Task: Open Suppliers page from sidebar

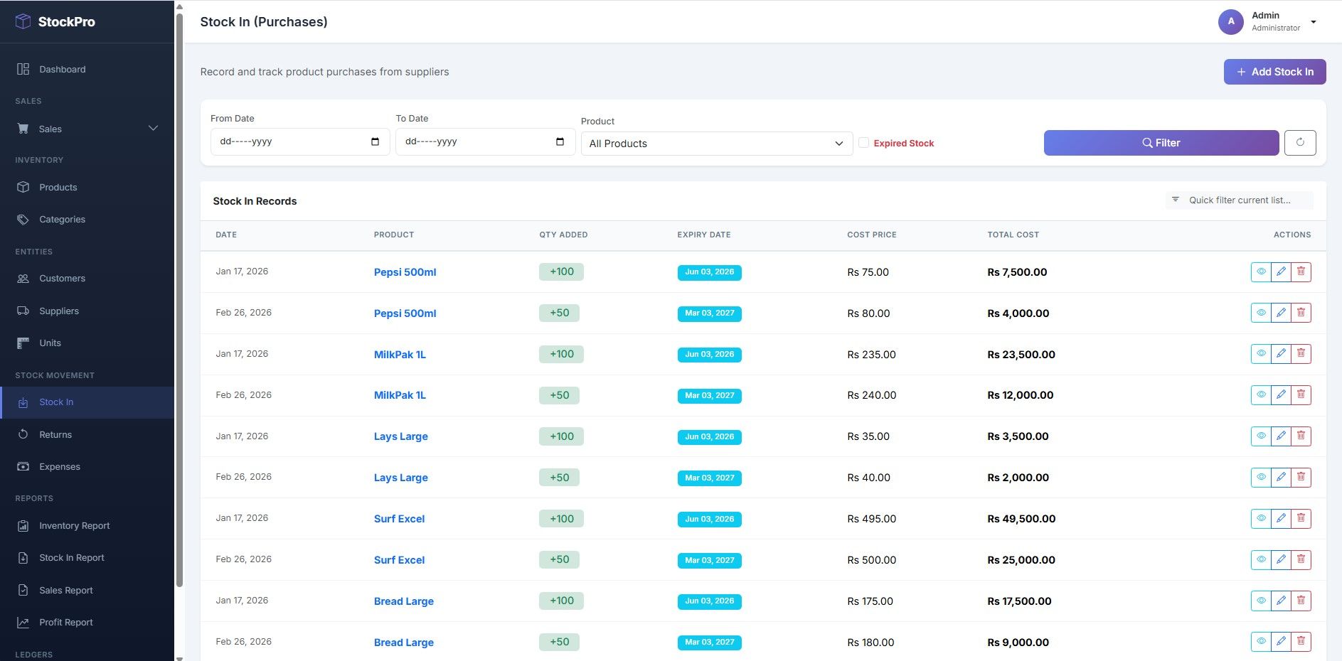Action: pos(58,311)
